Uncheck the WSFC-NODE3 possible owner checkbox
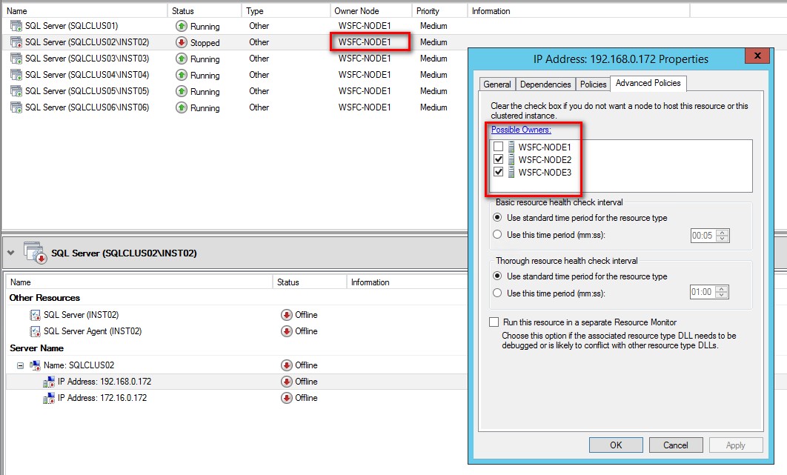The image size is (787, 475). click(499, 172)
